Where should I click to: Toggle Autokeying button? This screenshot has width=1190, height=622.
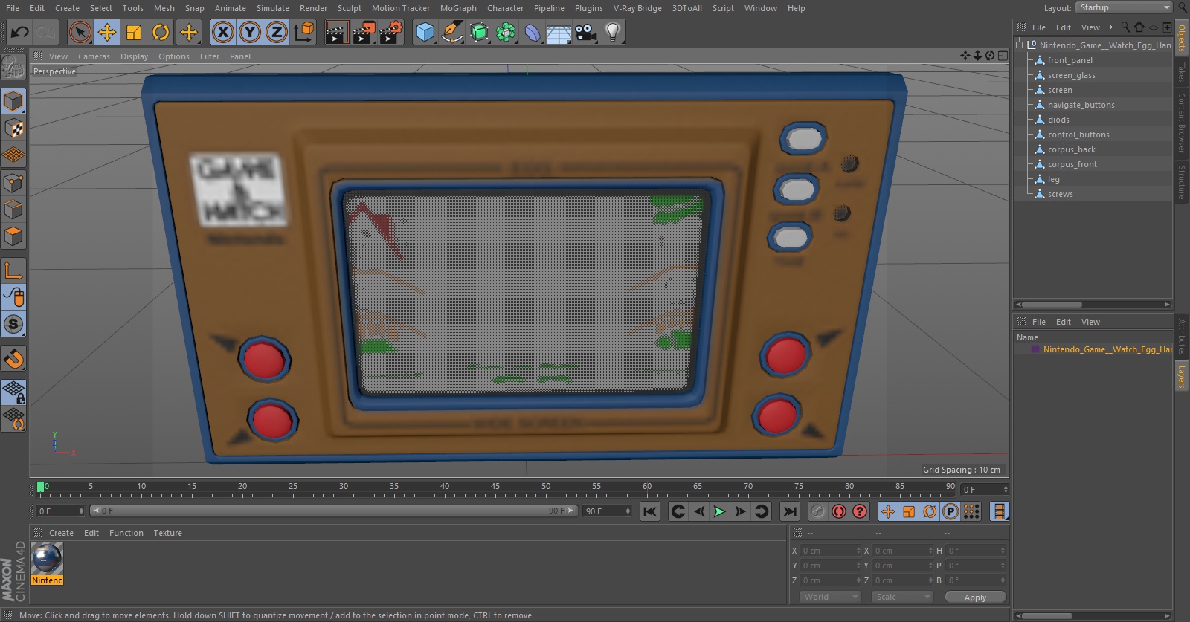pos(839,511)
